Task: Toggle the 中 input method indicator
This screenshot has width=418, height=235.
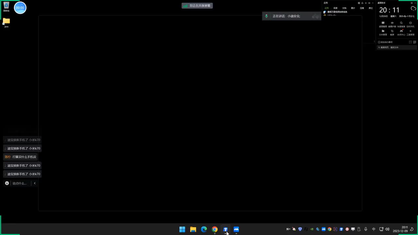Action: tap(374, 229)
